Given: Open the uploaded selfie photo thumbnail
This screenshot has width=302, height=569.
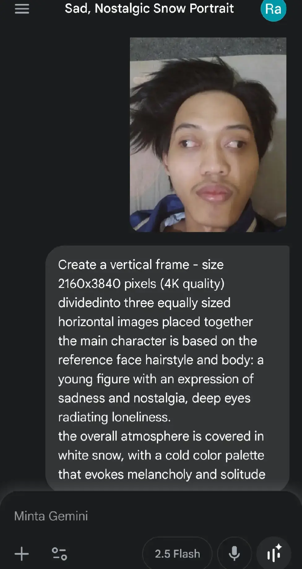Looking at the screenshot, I should click(208, 135).
